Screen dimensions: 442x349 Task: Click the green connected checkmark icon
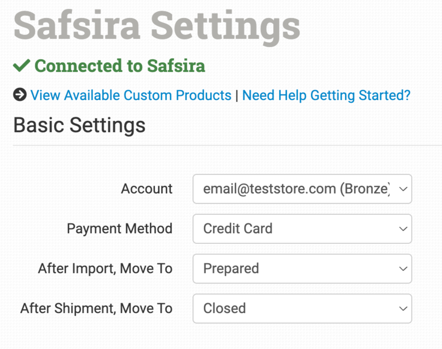click(21, 66)
